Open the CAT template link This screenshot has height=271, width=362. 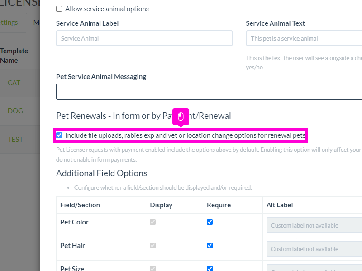[14, 83]
